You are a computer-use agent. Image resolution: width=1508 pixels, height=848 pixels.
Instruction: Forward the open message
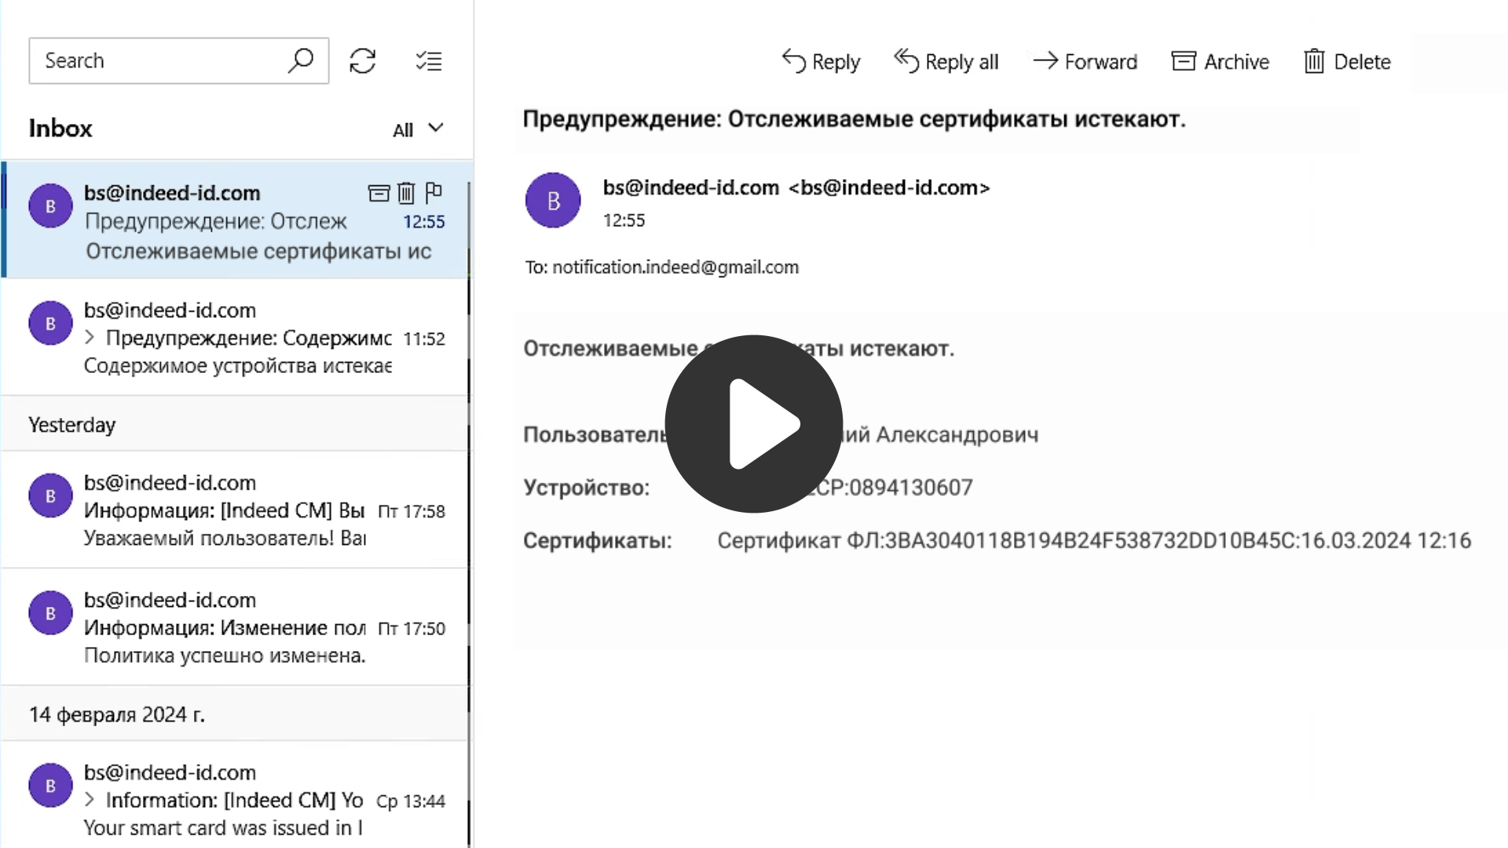[x=1085, y=61]
